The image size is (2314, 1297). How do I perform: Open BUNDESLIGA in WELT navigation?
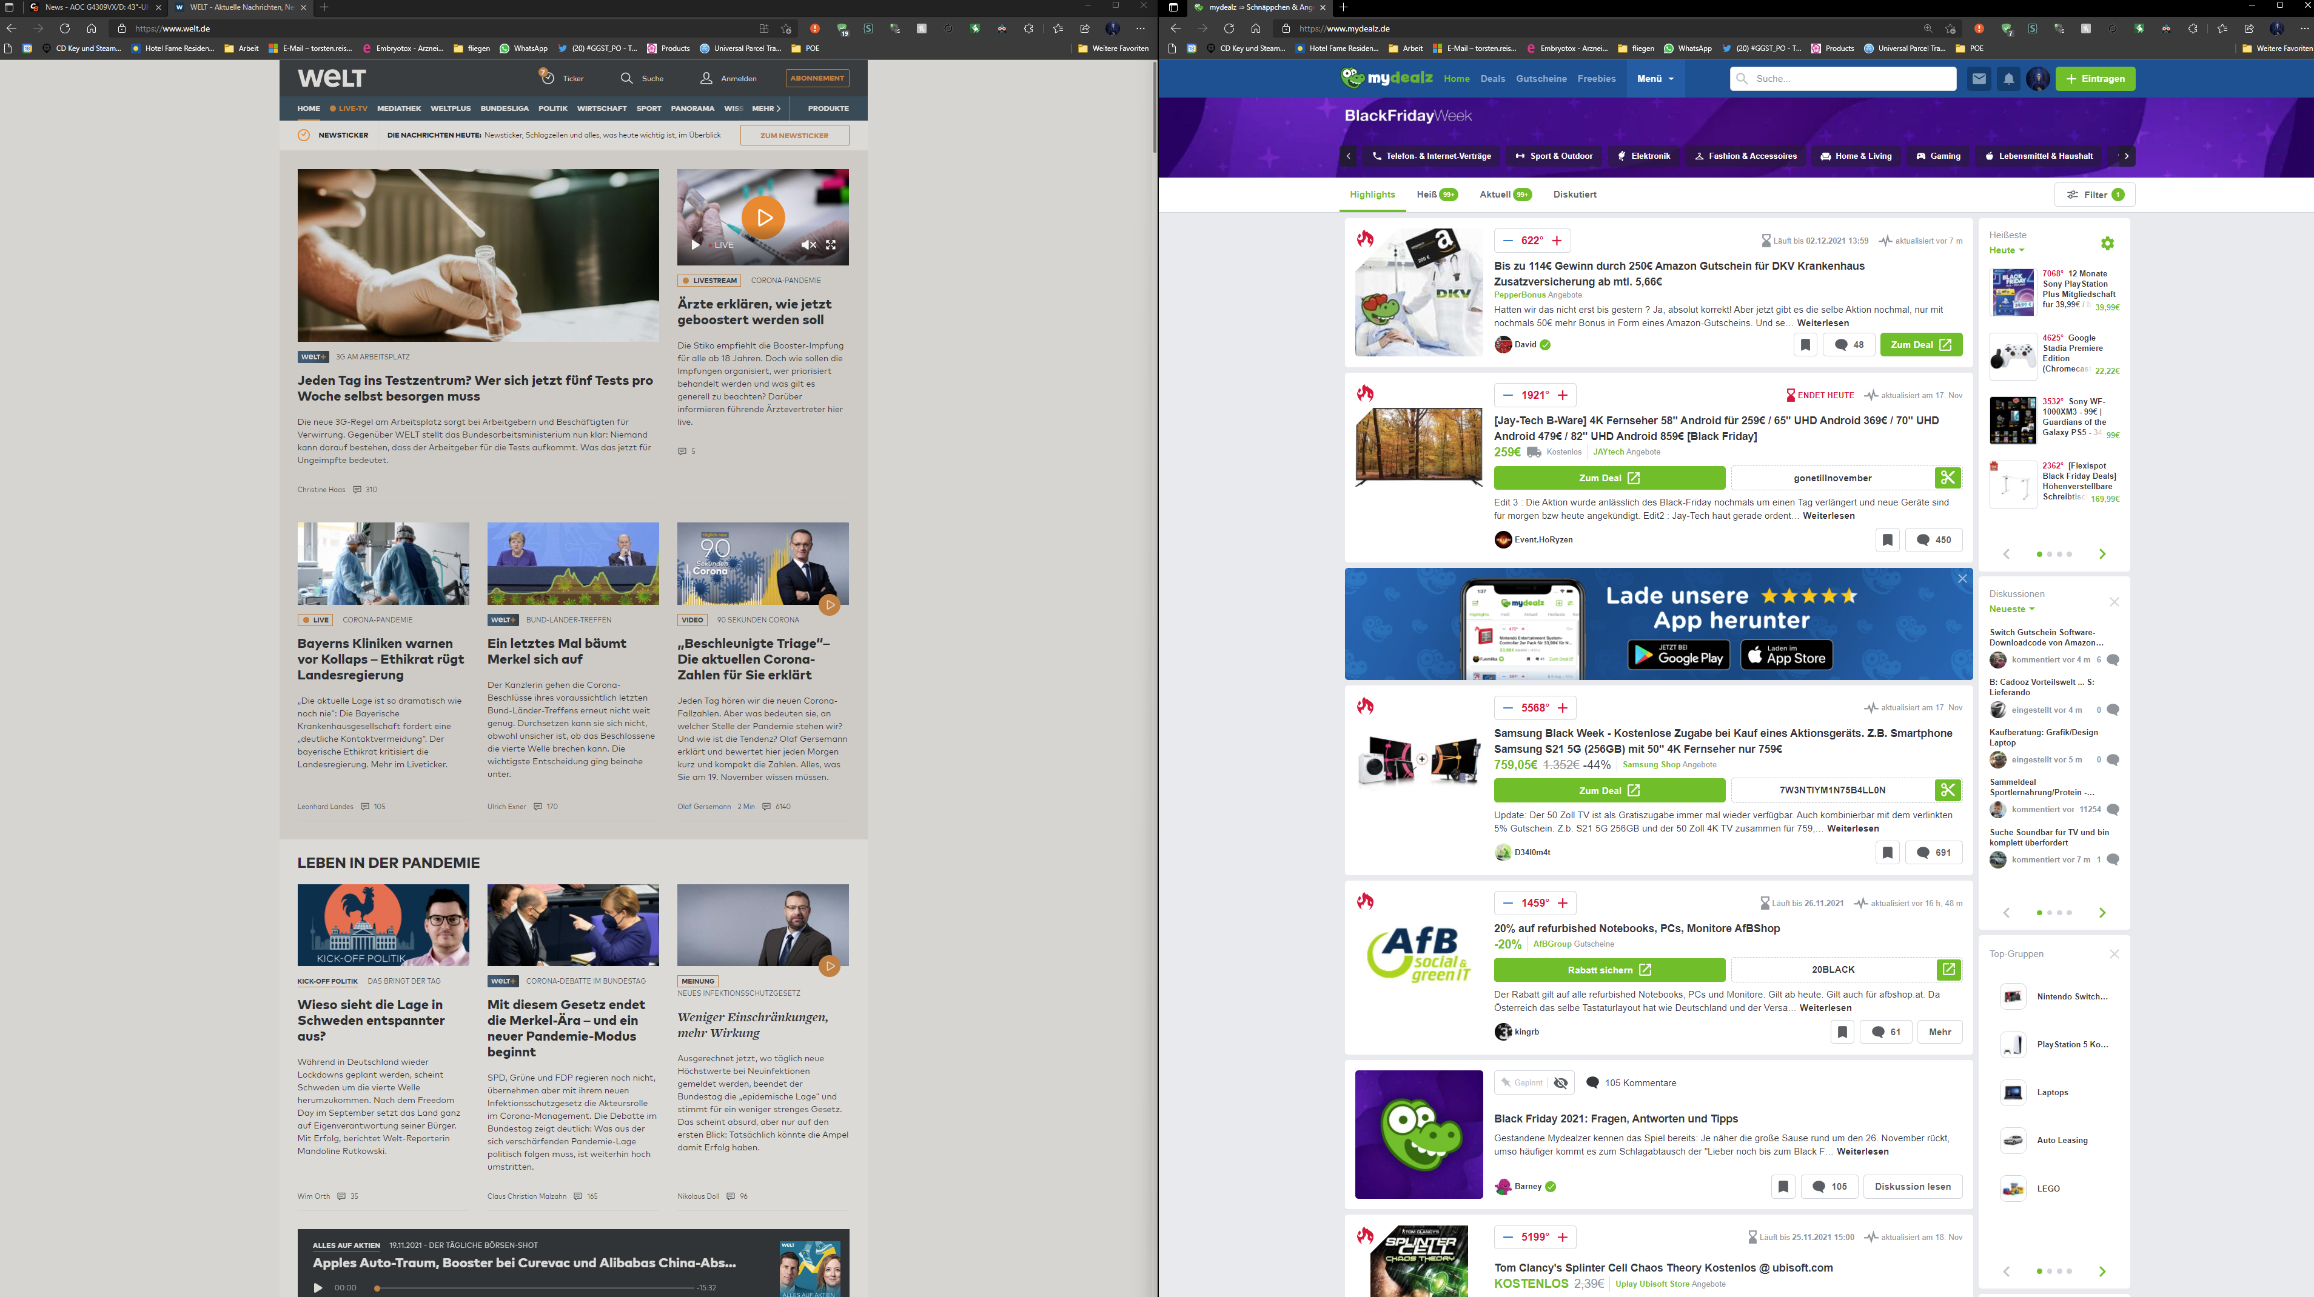[504, 108]
